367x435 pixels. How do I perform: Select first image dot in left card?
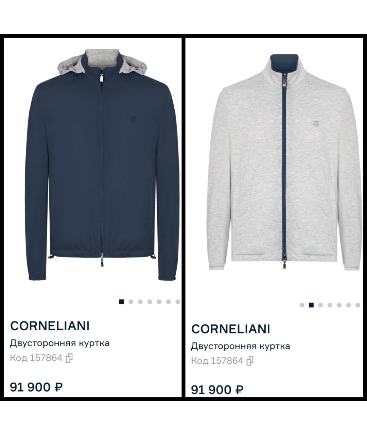click(x=122, y=301)
